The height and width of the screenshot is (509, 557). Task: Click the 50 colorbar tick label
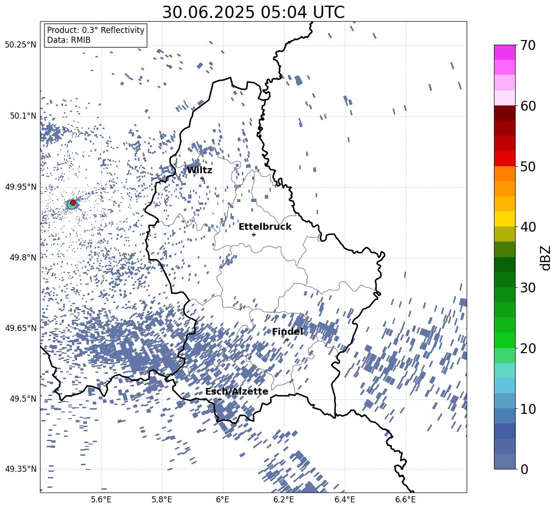click(x=528, y=166)
